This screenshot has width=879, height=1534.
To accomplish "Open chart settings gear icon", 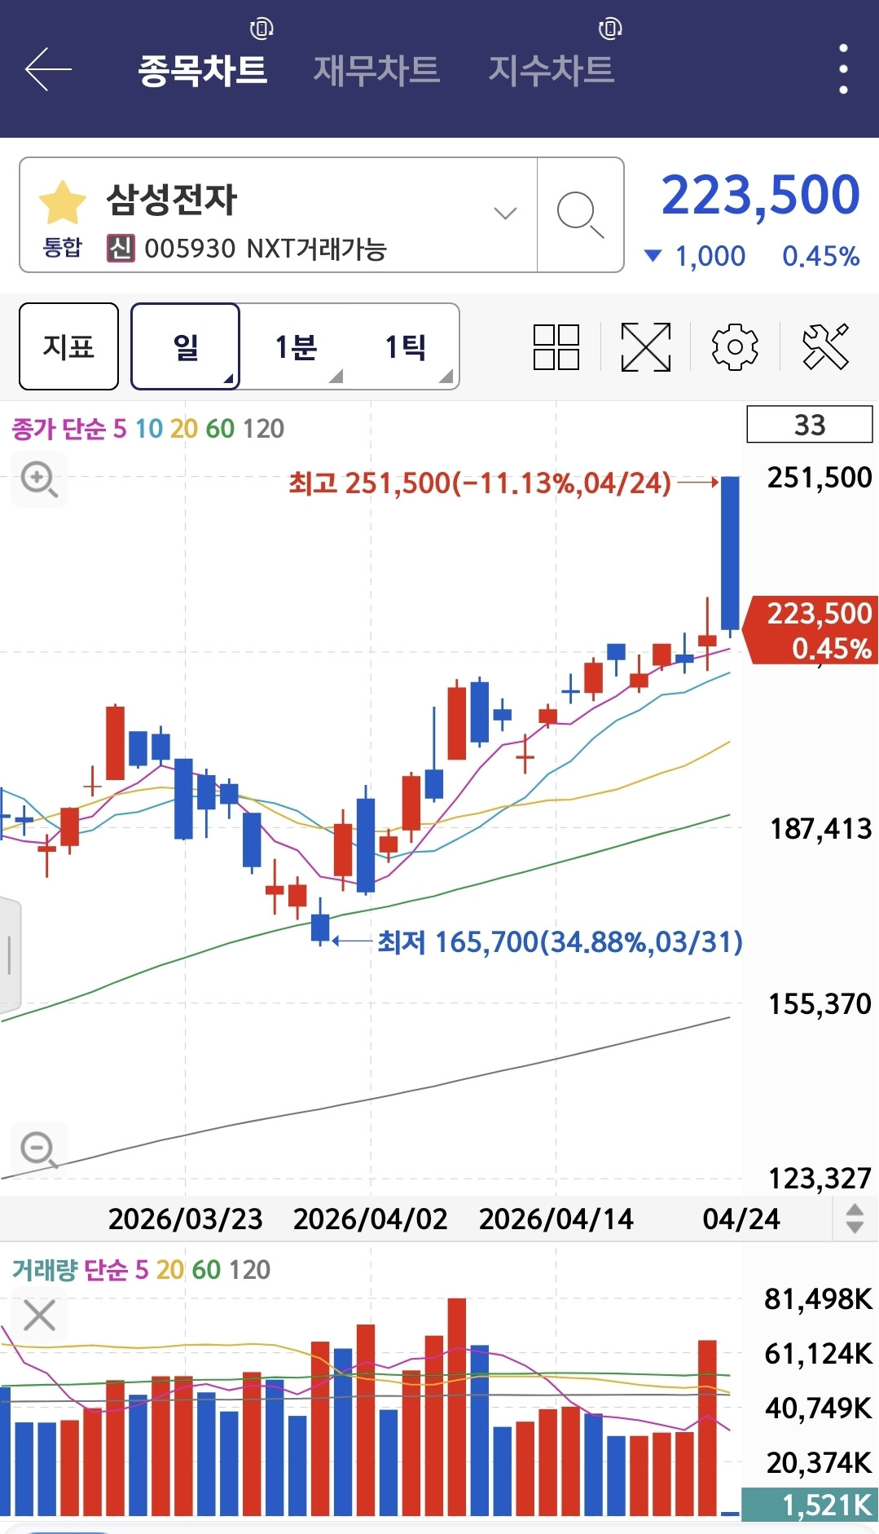I will point(735,347).
